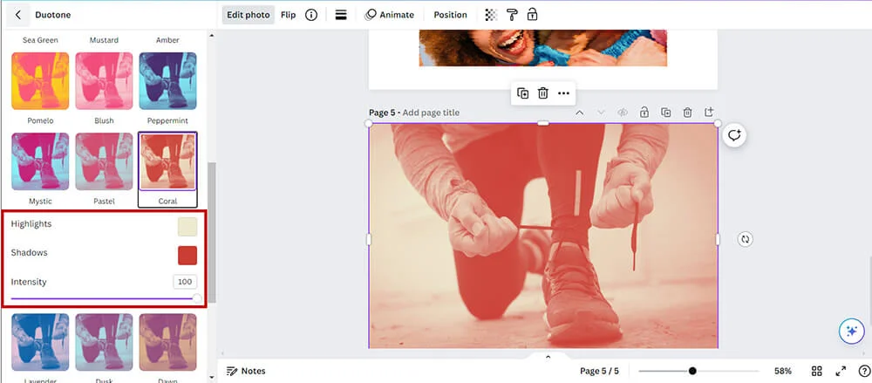Delete the selected photo with floating trash icon
The image size is (872, 383).
point(543,93)
